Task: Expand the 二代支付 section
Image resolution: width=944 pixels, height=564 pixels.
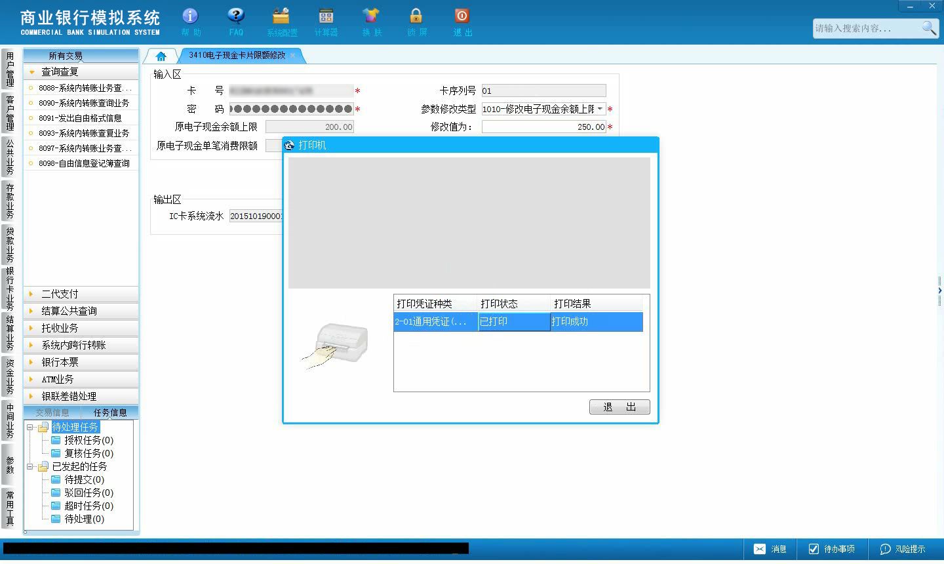Action: click(81, 294)
